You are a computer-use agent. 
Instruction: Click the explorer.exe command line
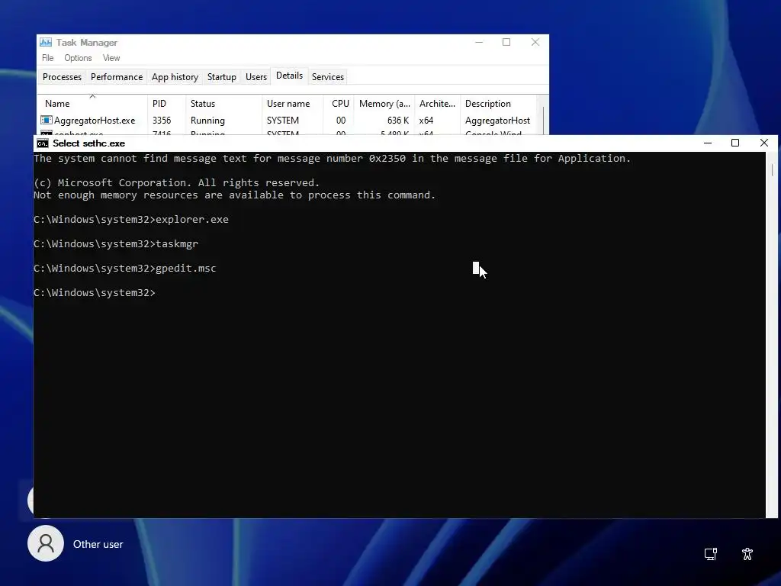tap(131, 219)
